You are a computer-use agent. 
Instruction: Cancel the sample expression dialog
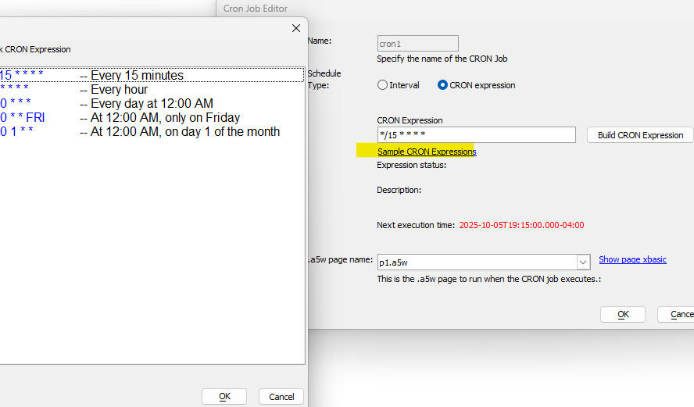(x=281, y=396)
